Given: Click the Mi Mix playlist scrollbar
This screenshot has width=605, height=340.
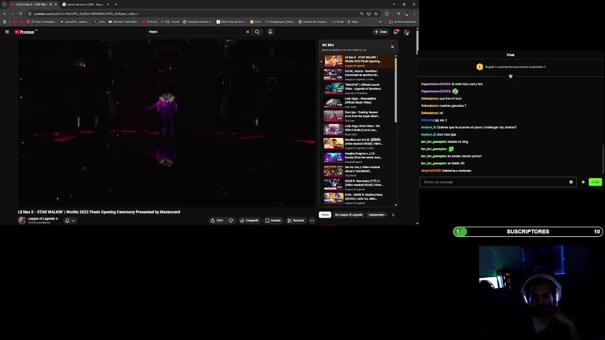Looking at the screenshot, I should (396, 90).
